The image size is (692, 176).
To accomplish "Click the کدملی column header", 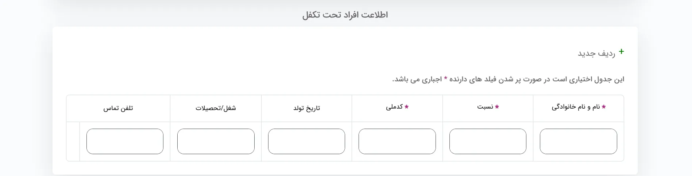I will [x=394, y=107].
